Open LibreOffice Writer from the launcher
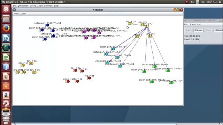 click(x=6, y=38)
